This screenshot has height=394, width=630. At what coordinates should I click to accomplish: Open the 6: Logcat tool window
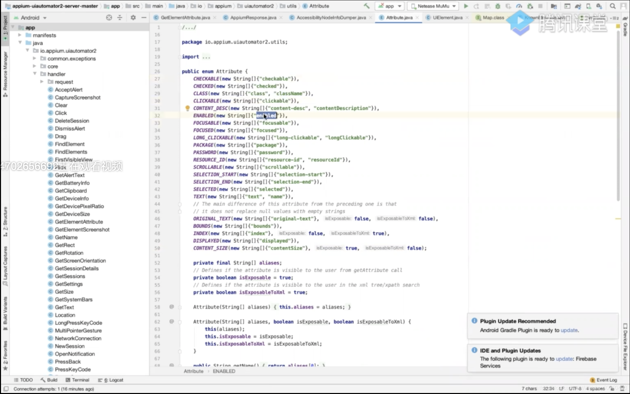110,380
